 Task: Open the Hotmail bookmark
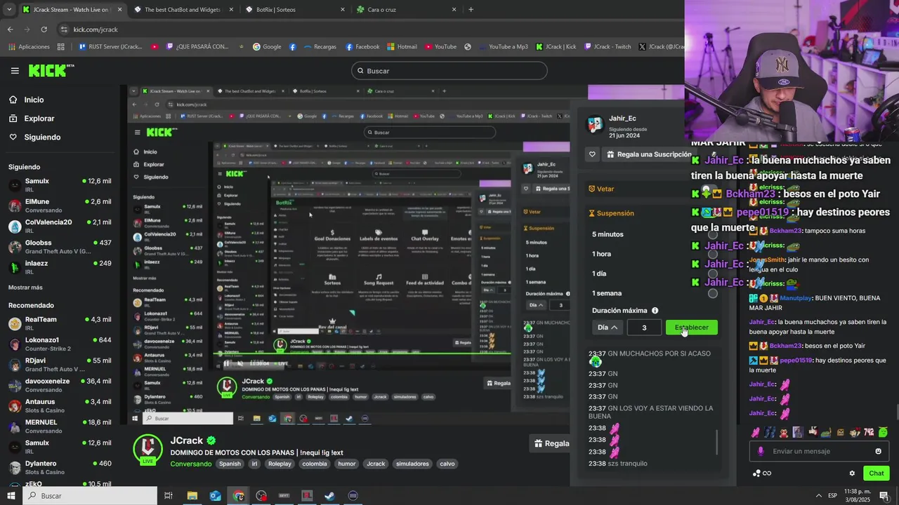[402, 47]
